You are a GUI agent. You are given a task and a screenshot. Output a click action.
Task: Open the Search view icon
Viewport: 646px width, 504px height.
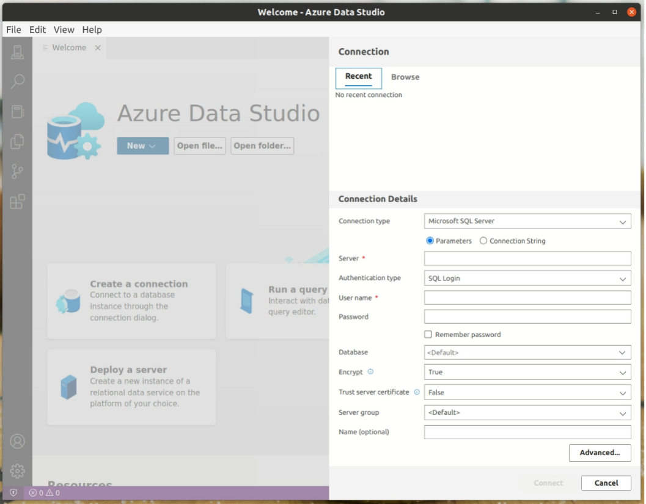17,81
